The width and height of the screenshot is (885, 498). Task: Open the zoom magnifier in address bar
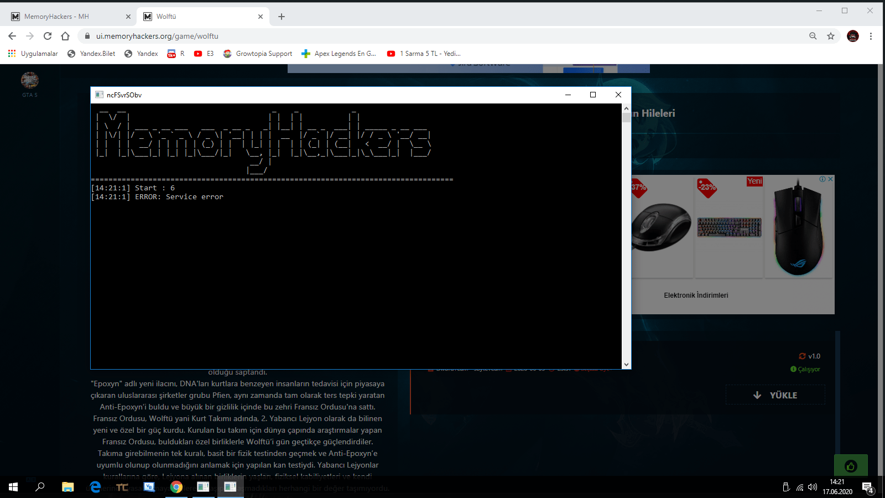point(813,36)
